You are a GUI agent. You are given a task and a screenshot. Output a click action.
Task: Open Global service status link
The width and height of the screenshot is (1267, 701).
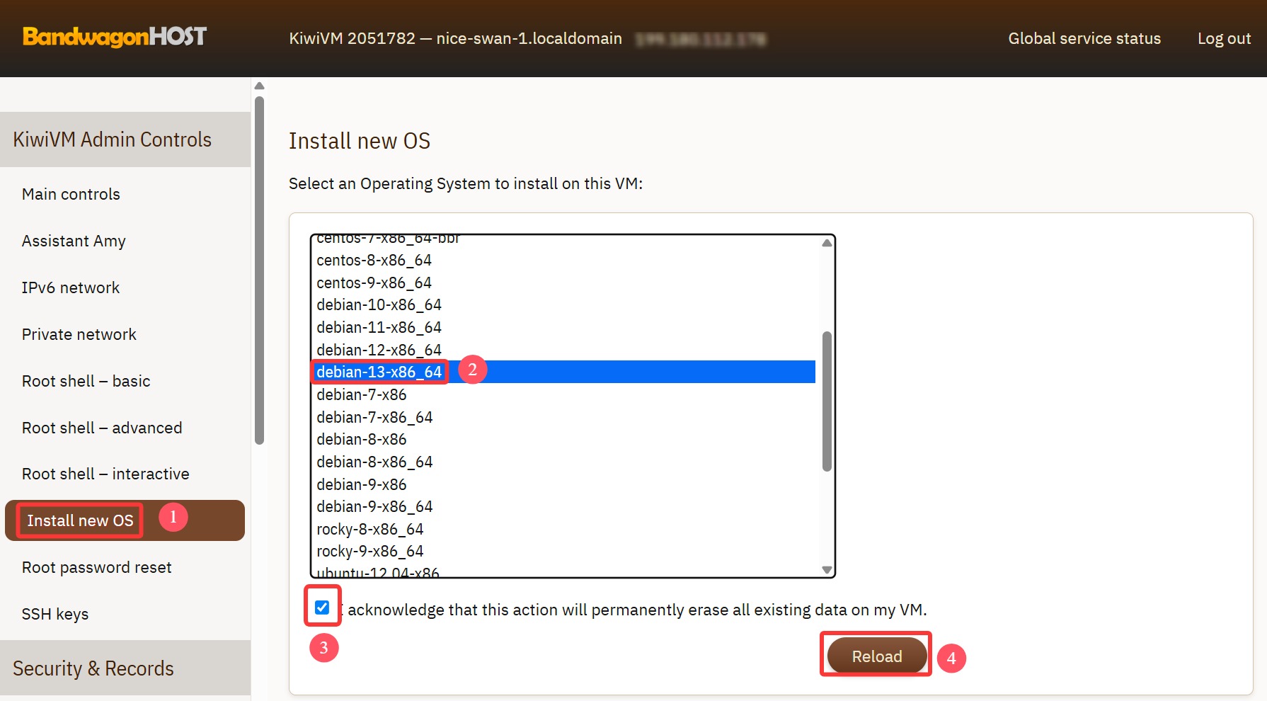[1084, 38]
